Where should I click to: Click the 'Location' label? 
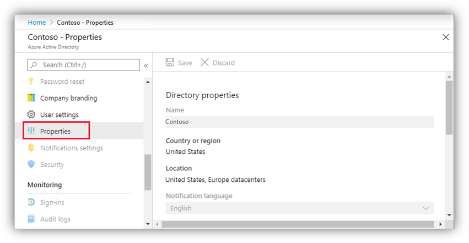[x=179, y=168]
